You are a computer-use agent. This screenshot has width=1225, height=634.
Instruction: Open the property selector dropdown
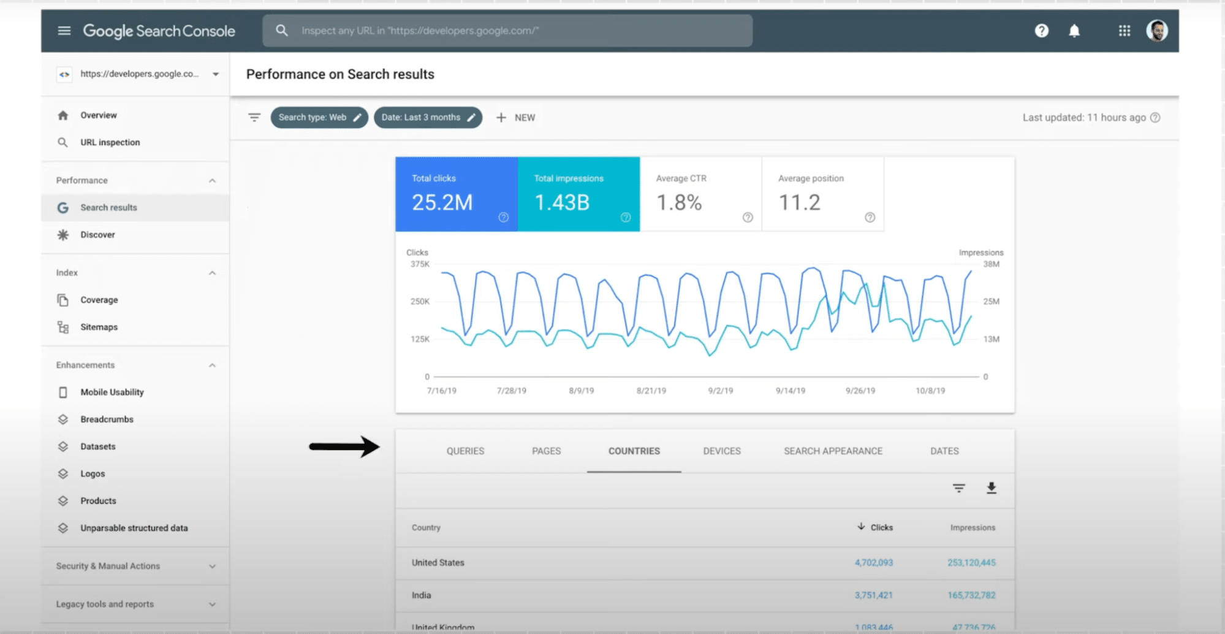[215, 74]
